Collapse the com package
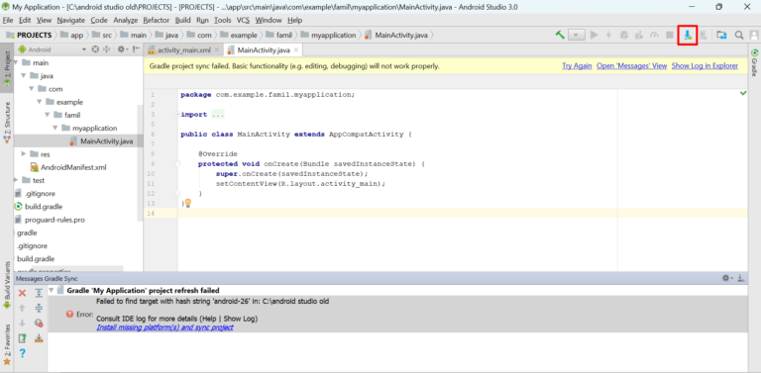761x373 pixels. (32, 89)
